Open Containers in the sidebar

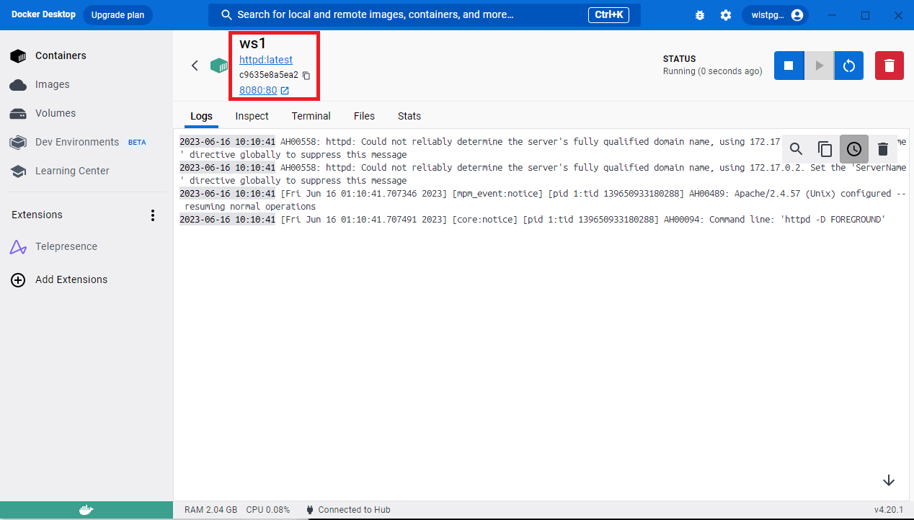pos(86,55)
